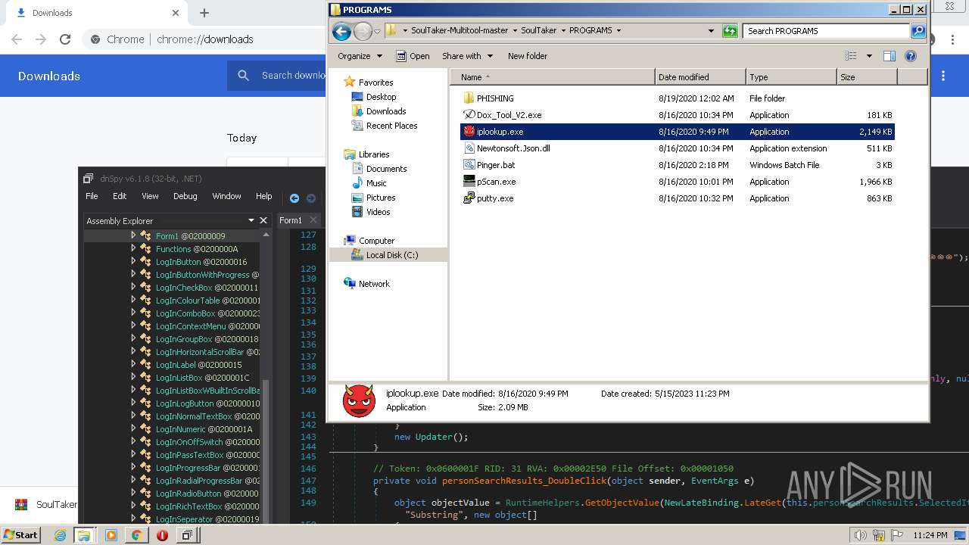The width and height of the screenshot is (969, 545).
Task: Click the Back arrow in the PROGRAMS explorer window
Action: (341, 31)
